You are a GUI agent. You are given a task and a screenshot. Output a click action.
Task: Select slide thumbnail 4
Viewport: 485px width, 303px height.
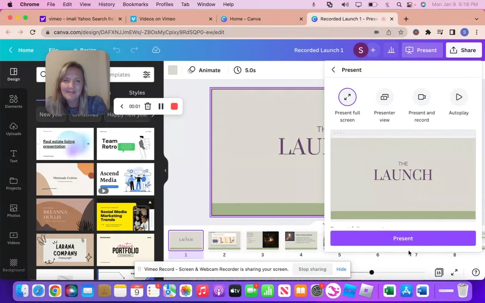(301, 240)
